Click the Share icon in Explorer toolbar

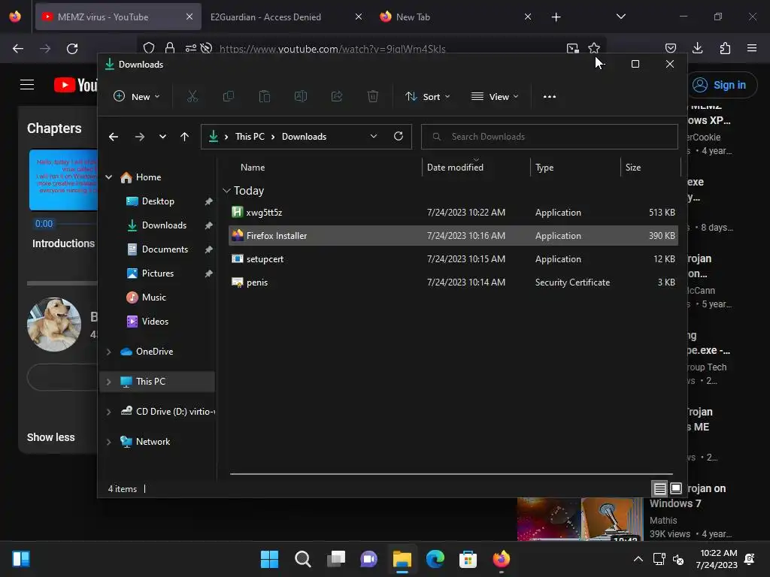(337, 97)
